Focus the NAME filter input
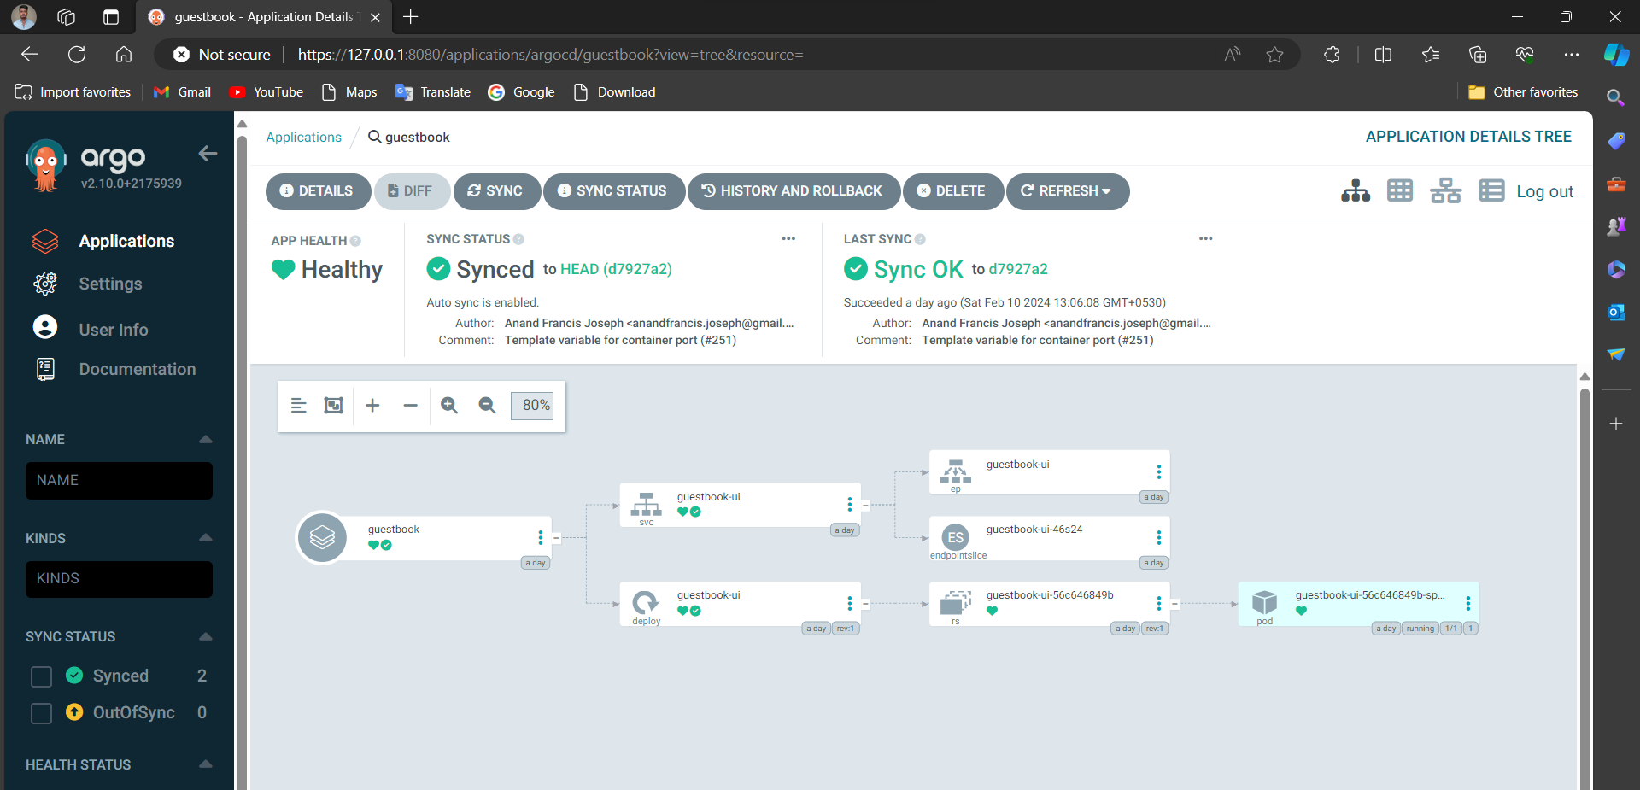The width and height of the screenshot is (1640, 790). coord(119,481)
